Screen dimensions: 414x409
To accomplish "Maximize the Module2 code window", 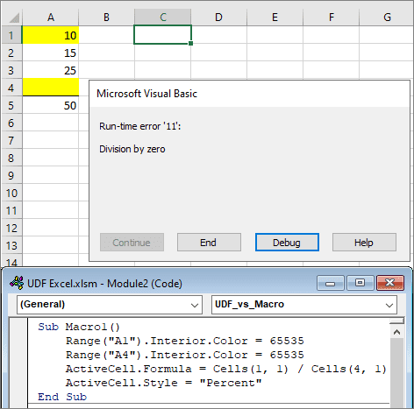I will click(360, 283).
